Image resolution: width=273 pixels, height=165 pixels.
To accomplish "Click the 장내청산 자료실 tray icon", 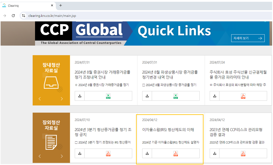I will (51, 83).
